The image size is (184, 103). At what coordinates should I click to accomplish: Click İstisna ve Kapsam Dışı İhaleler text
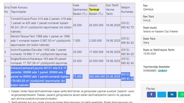161,32
